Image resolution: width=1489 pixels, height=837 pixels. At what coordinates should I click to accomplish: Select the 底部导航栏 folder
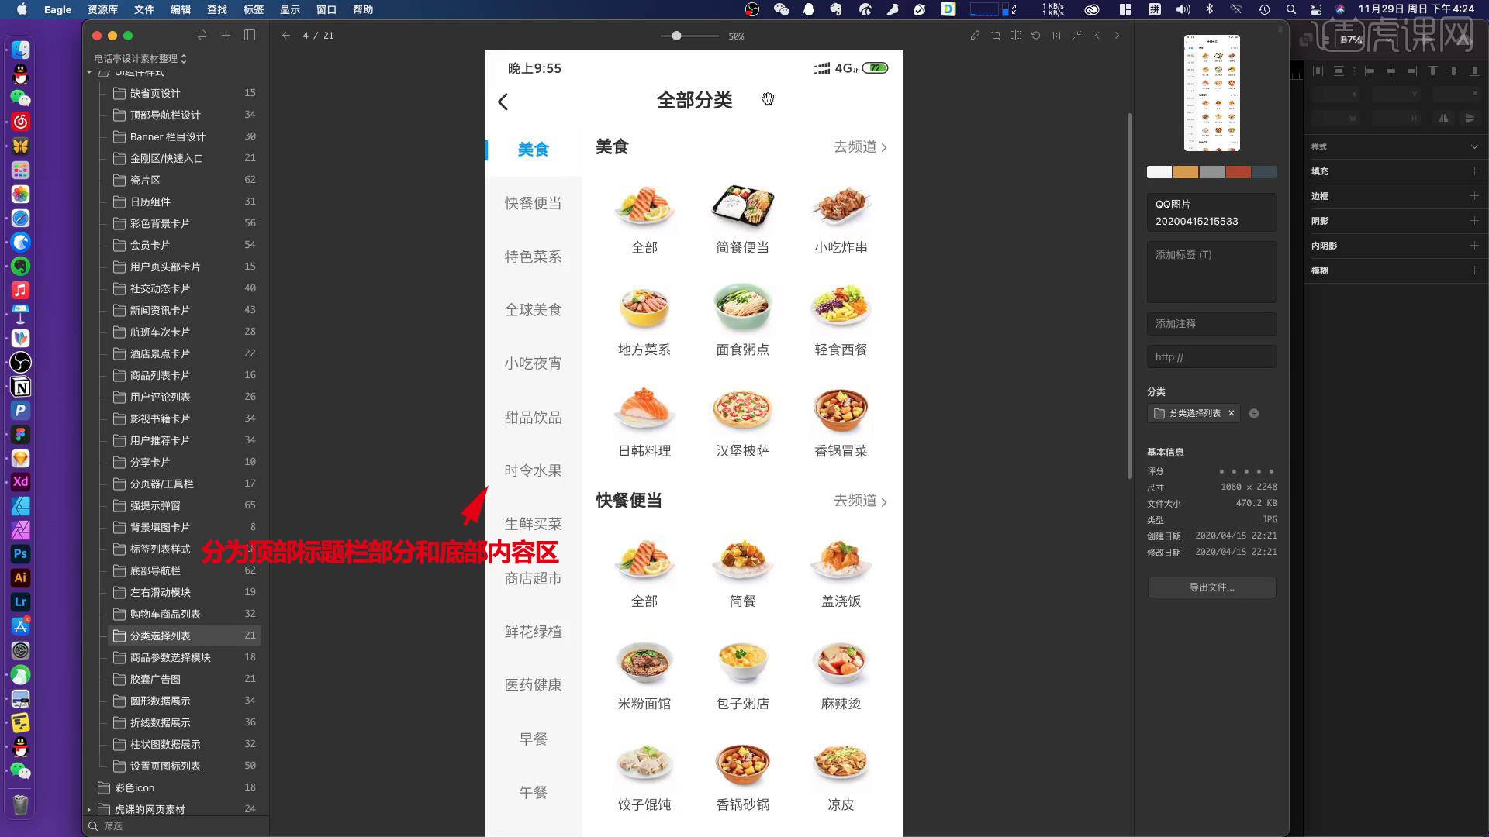click(x=185, y=570)
